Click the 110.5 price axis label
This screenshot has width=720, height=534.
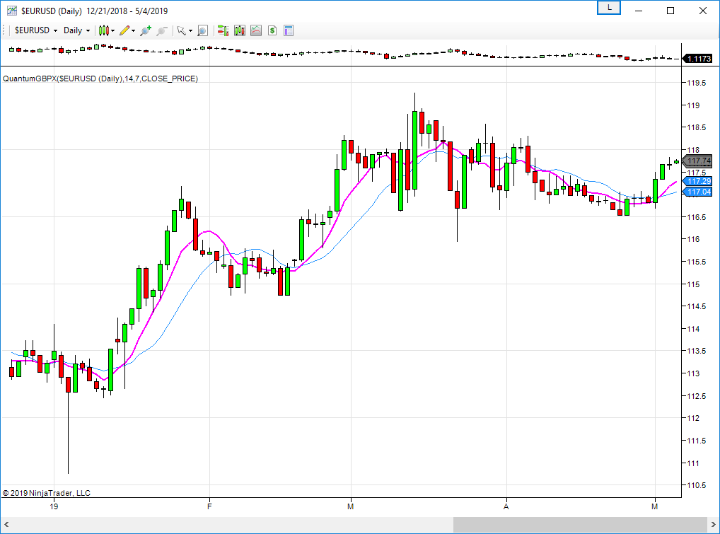pyautogui.click(x=696, y=485)
